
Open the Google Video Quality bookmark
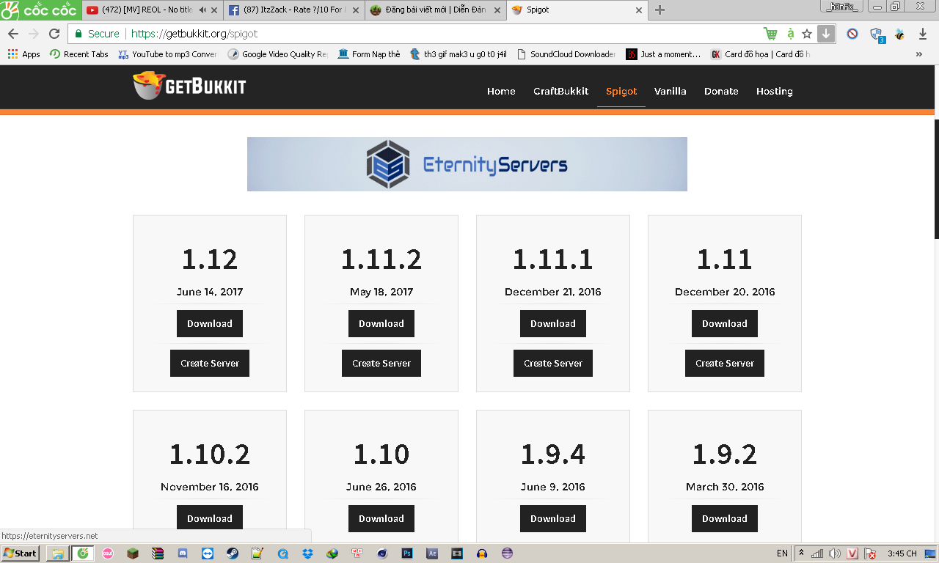click(x=278, y=54)
